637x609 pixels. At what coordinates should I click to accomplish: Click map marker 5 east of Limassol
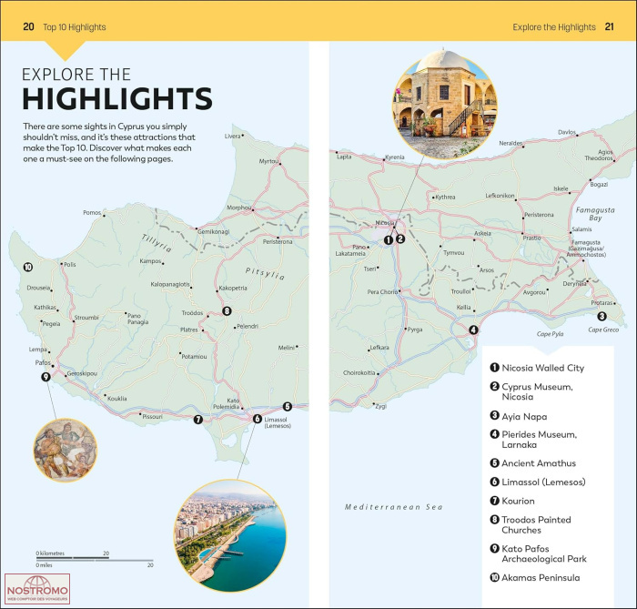[x=287, y=407]
